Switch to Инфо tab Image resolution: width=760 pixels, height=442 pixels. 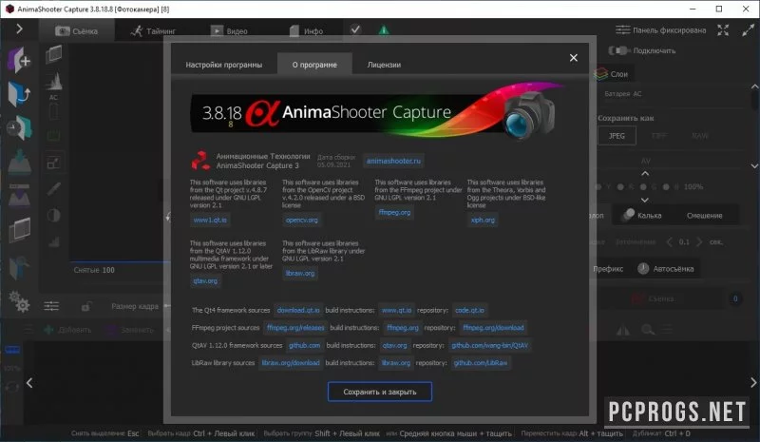point(306,31)
